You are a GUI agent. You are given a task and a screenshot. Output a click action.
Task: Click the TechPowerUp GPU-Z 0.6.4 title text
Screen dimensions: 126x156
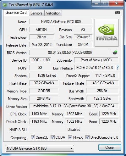(31, 5)
